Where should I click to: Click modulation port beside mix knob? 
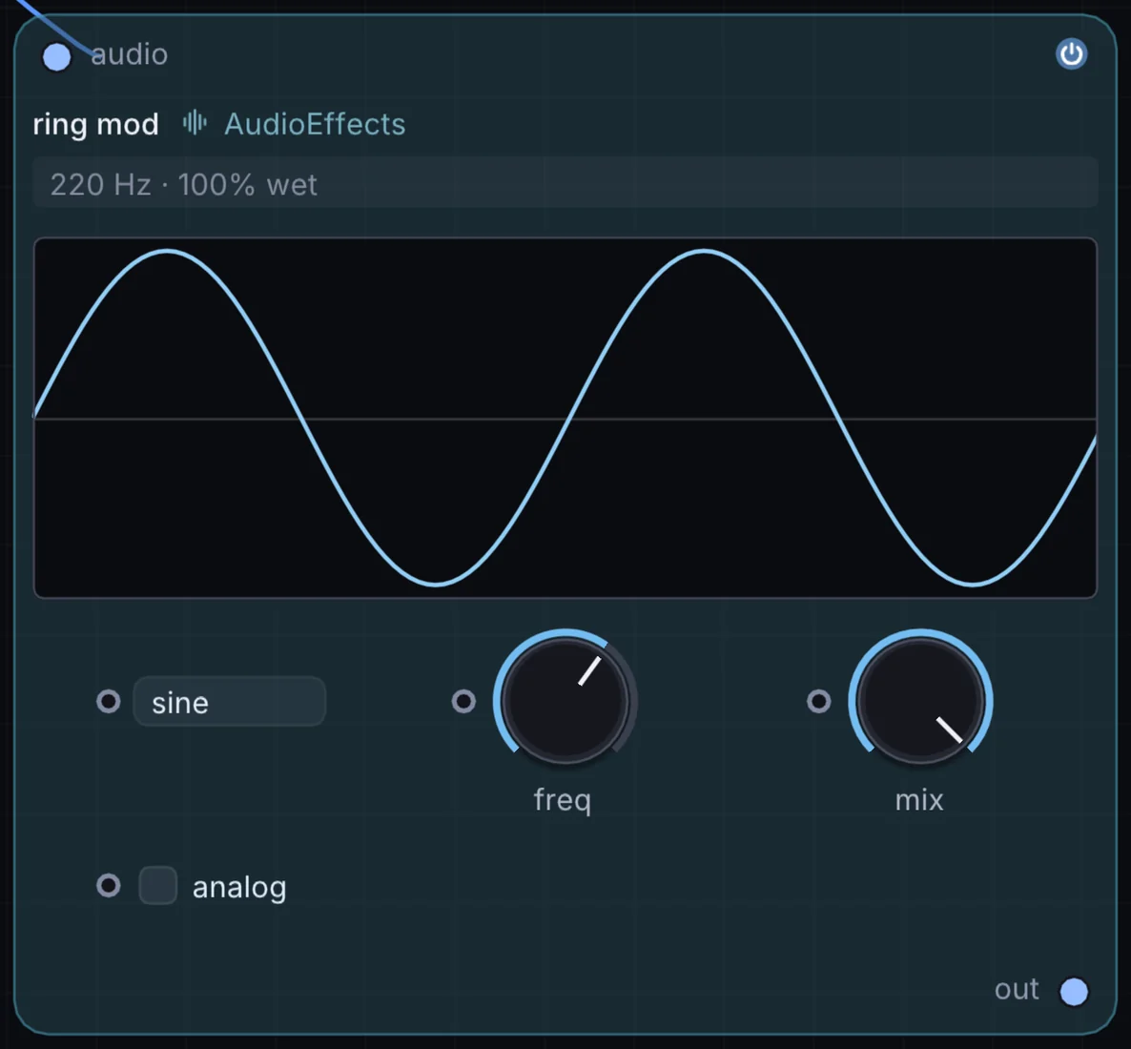tap(818, 701)
